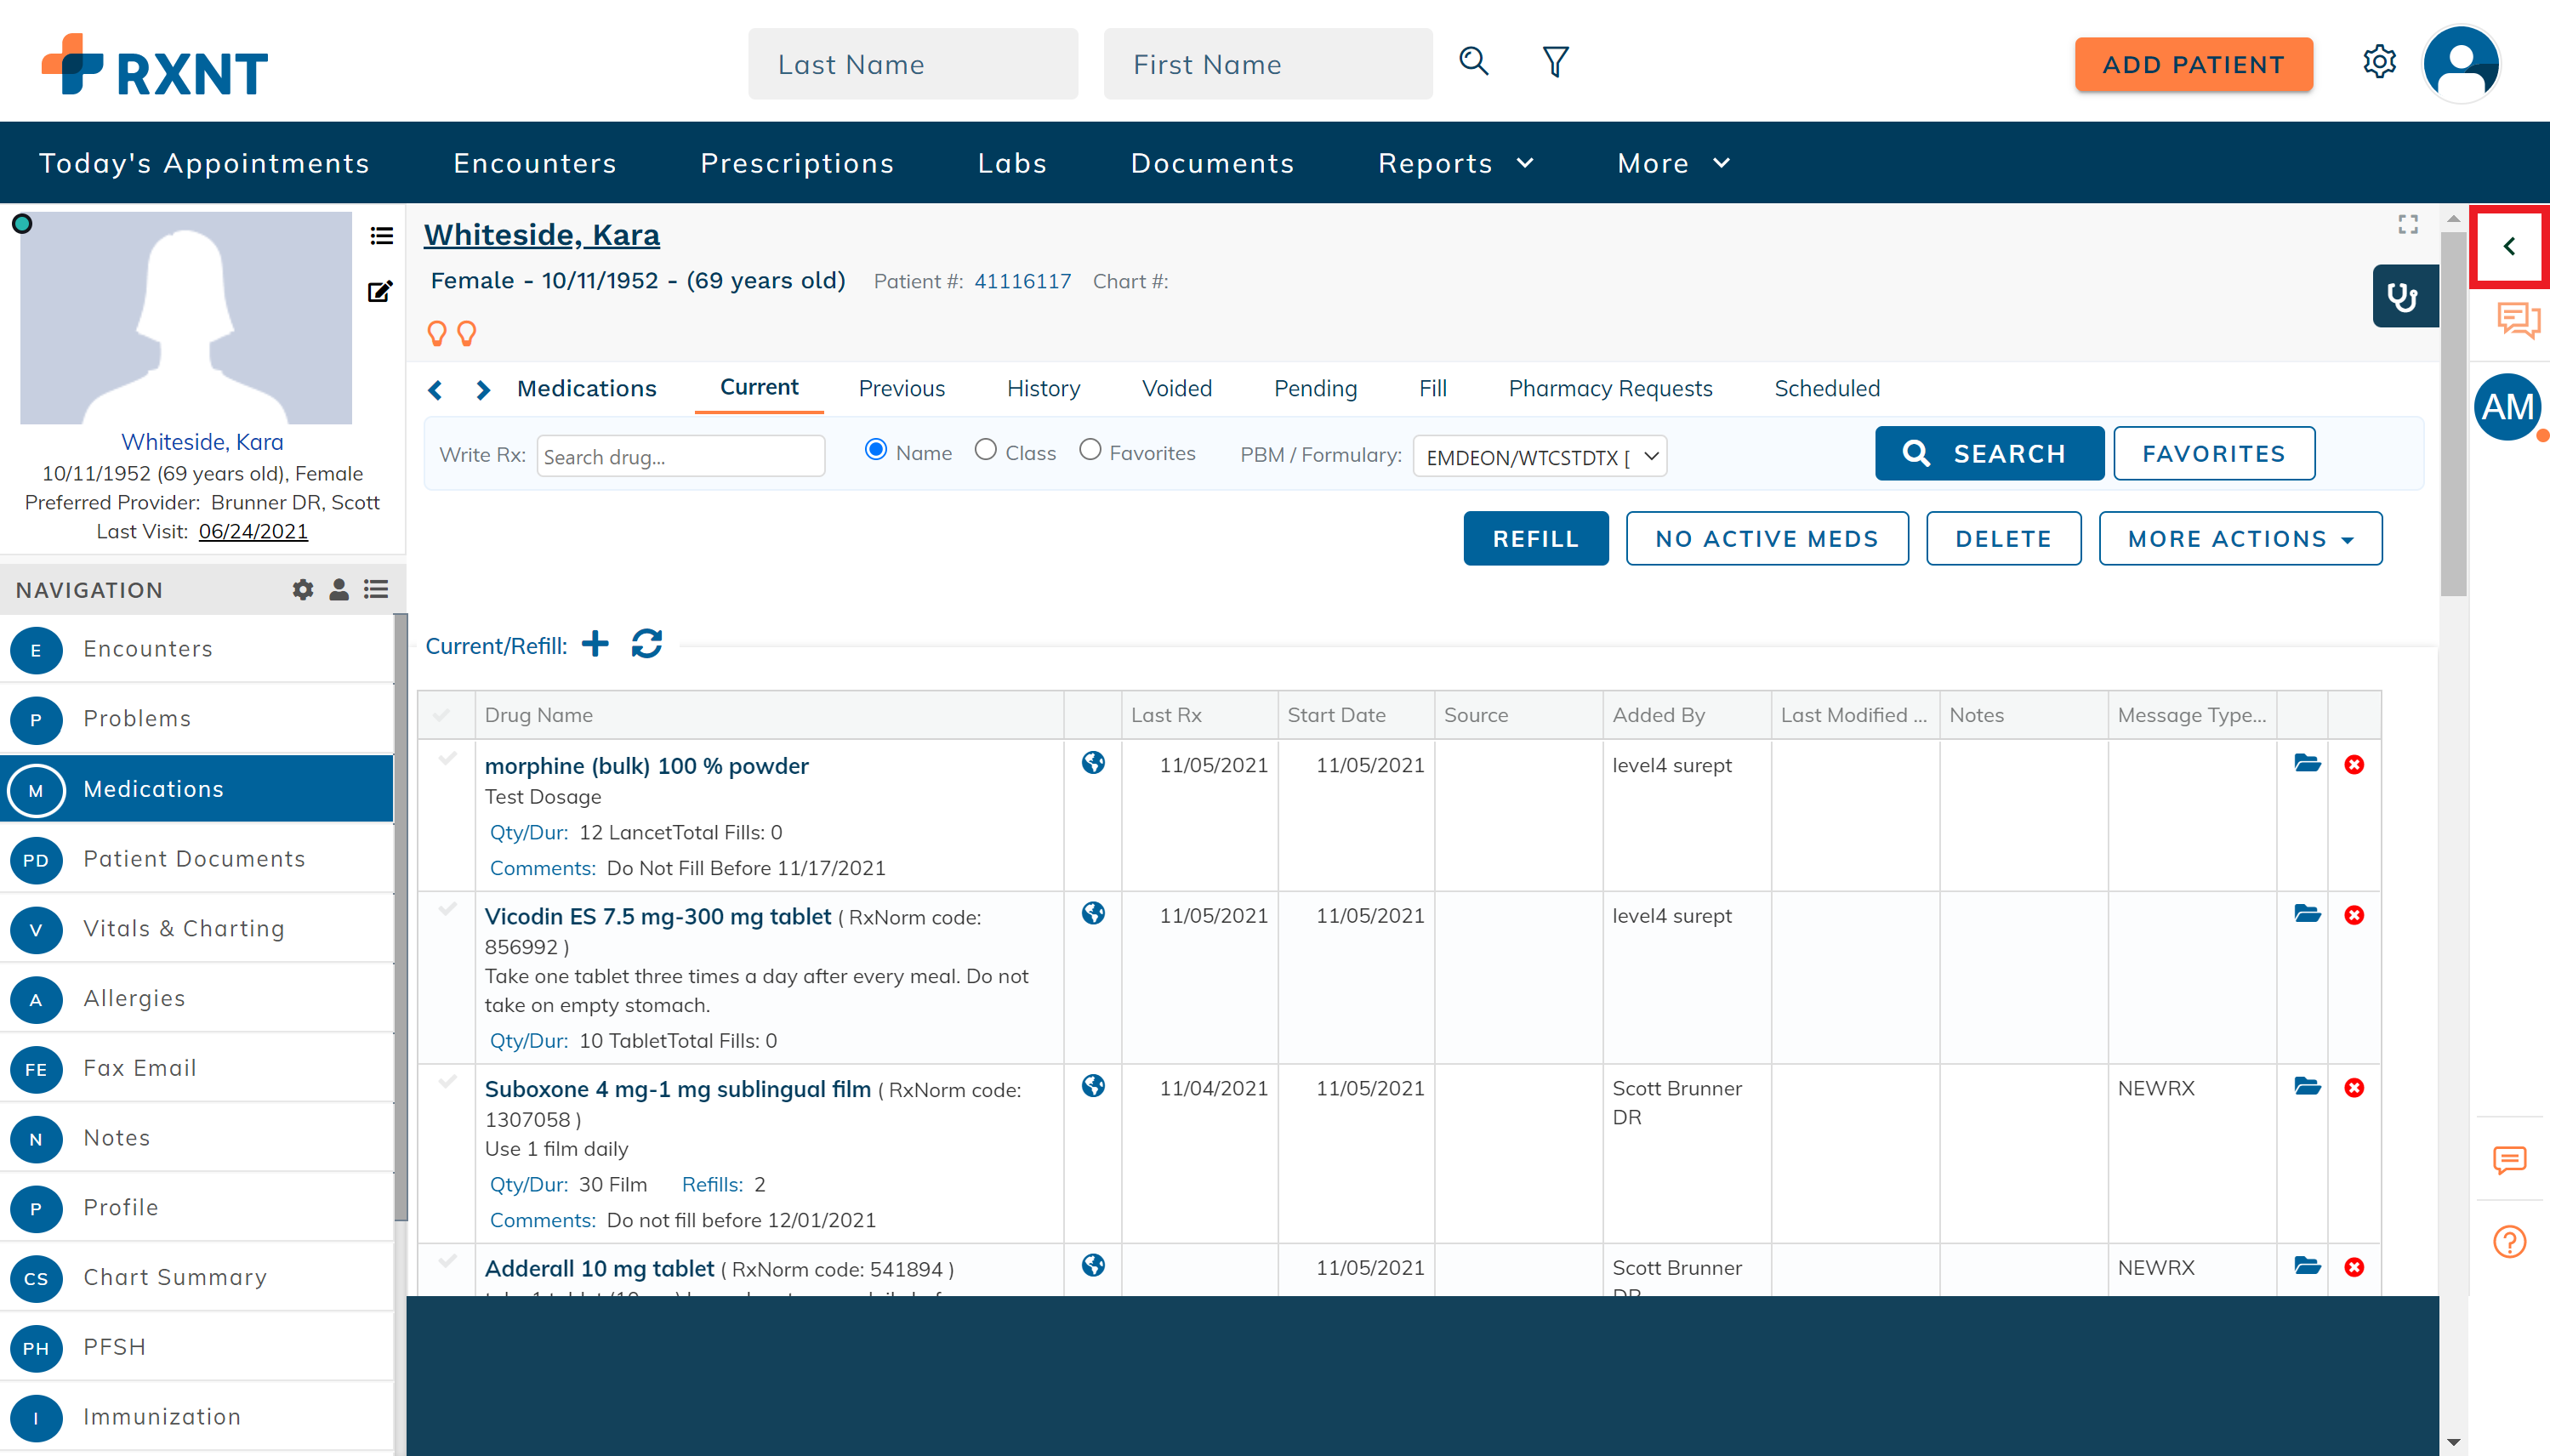Open the PBM / Formulary dropdown
The height and width of the screenshot is (1456, 2550).
pos(1539,457)
